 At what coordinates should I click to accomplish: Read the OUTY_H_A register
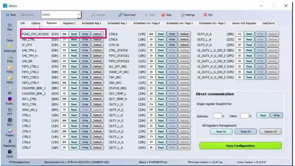pyautogui.click(x=249, y=34)
